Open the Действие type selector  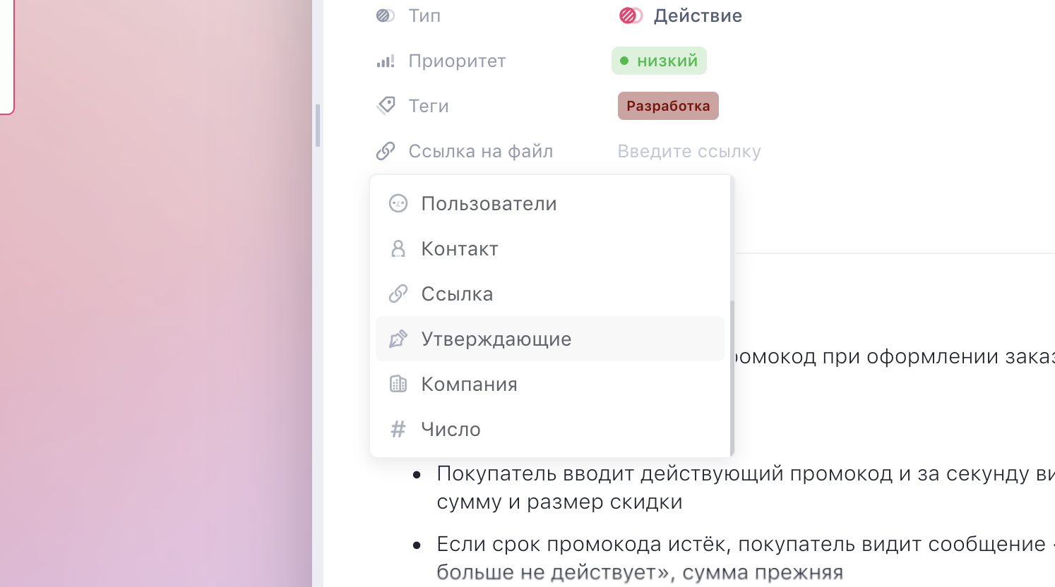[681, 16]
